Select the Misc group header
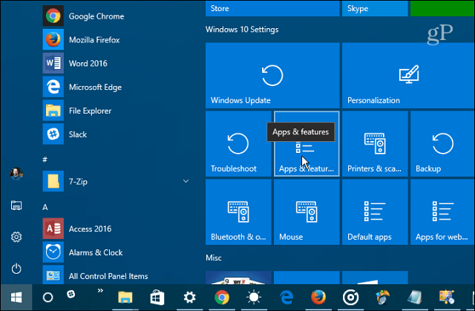Image resolution: width=475 pixels, height=311 pixels. coord(214,258)
